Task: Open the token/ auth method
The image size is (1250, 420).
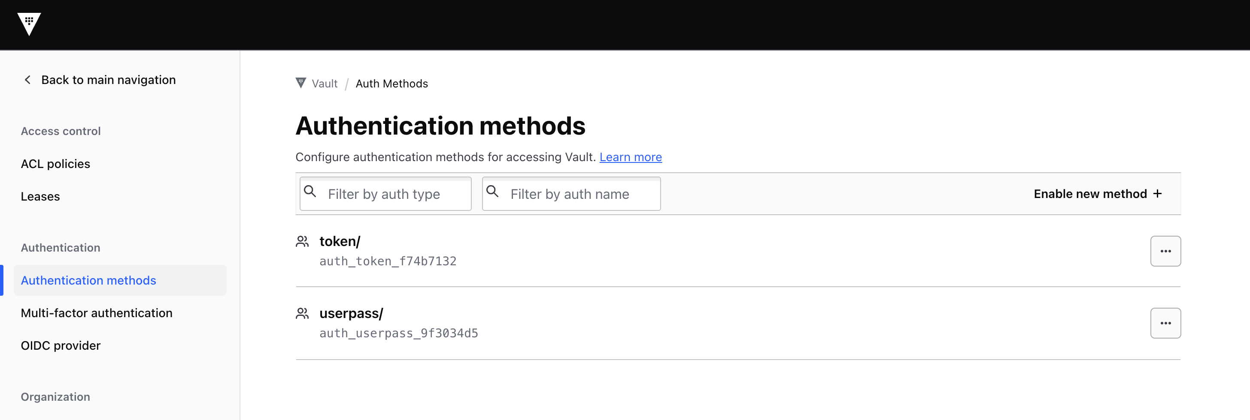Action: 340,241
